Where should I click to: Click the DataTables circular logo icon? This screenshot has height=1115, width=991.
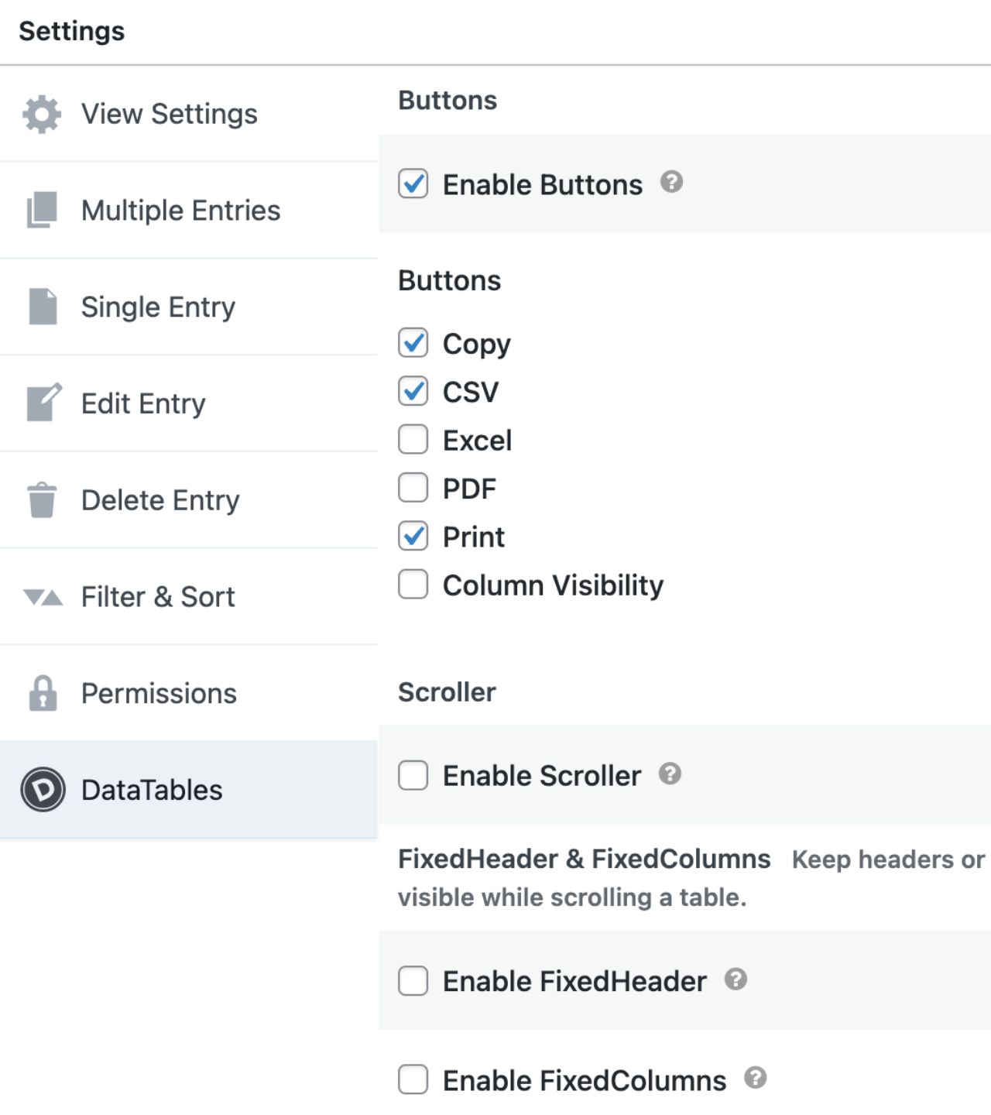coord(42,790)
